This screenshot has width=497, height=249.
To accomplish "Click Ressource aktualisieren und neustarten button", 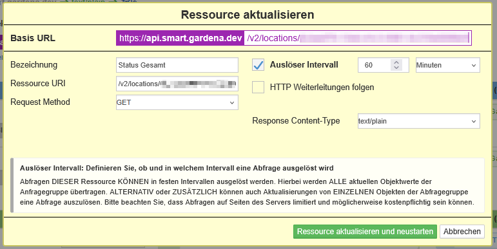I will pyautogui.click(x=365, y=232).
